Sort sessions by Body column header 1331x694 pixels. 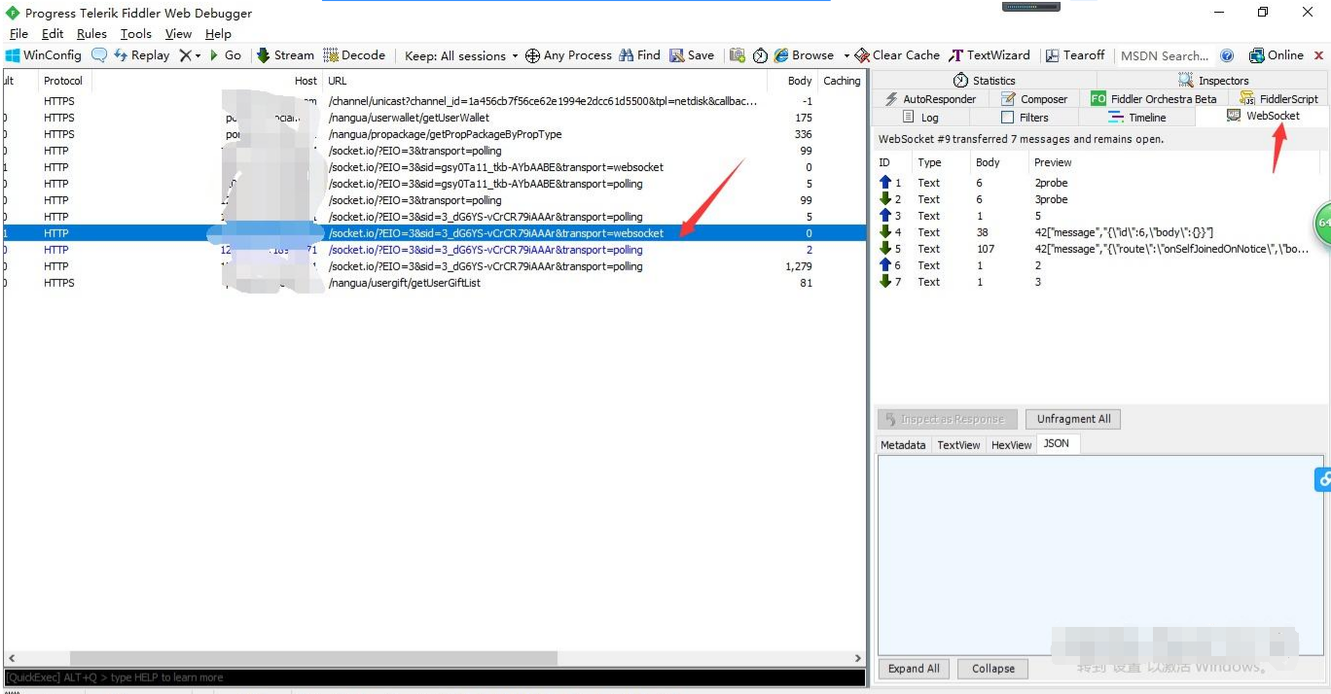point(793,81)
